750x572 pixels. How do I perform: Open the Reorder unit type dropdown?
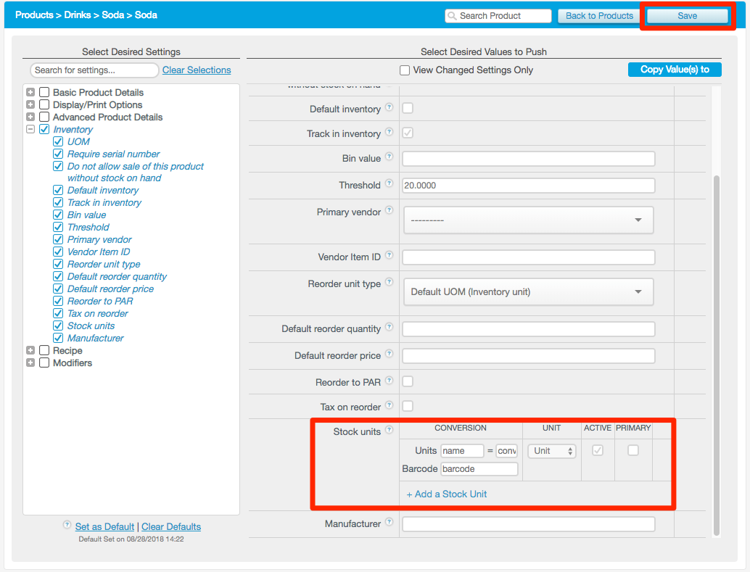528,292
